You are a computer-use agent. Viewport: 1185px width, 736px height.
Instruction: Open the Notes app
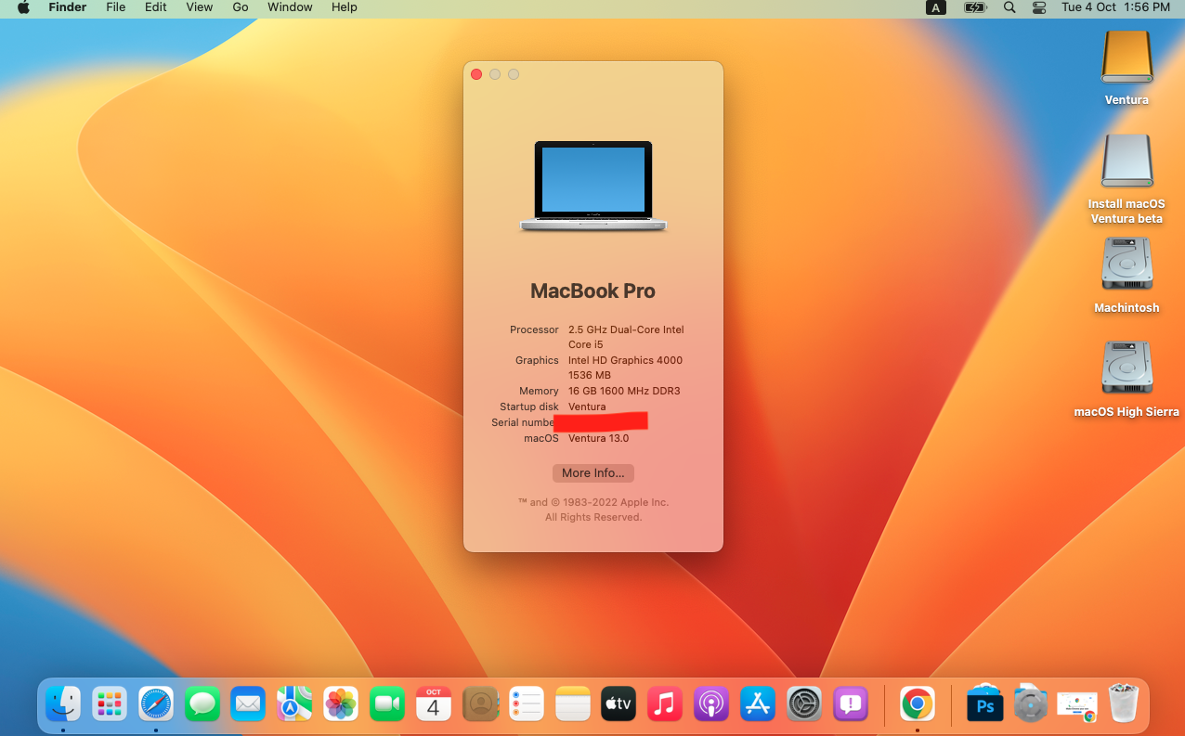[573, 705]
